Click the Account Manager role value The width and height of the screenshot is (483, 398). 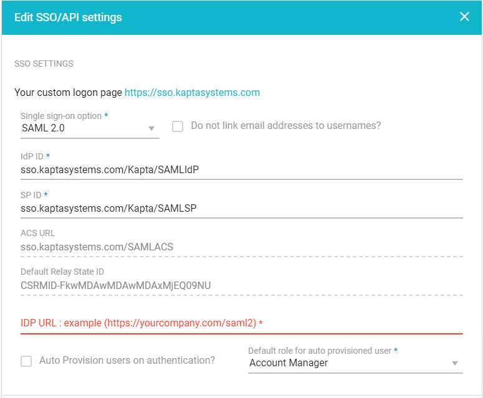click(x=289, y=362)
